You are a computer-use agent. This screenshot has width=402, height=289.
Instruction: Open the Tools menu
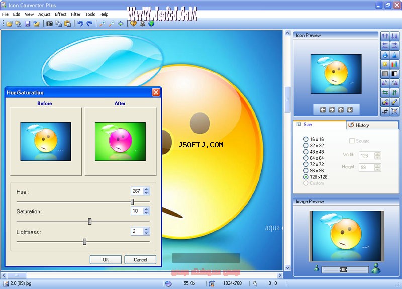(90, 14)
